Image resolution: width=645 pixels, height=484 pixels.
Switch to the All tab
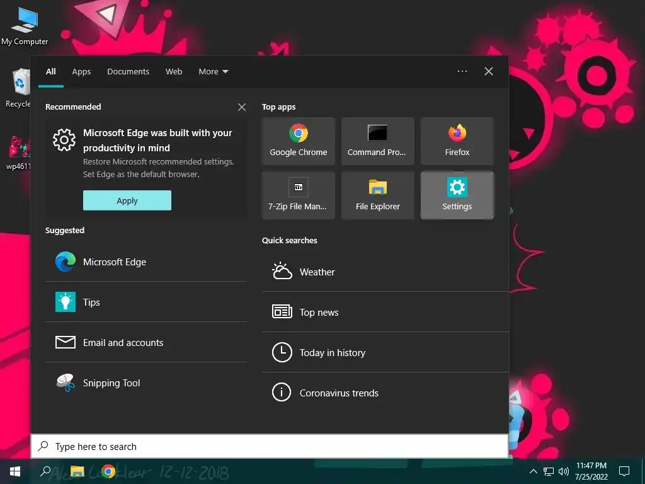[51, 72]
